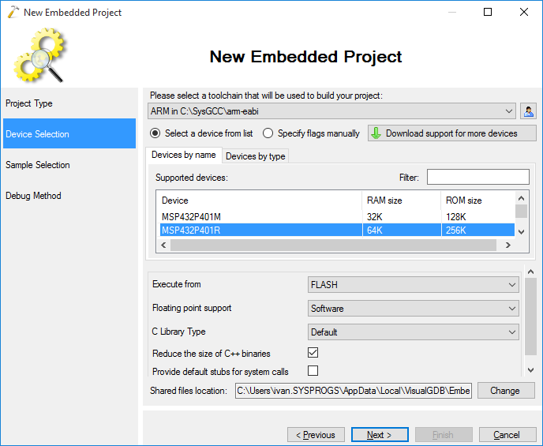Select the MSP432P401M device row

(337, 217)
